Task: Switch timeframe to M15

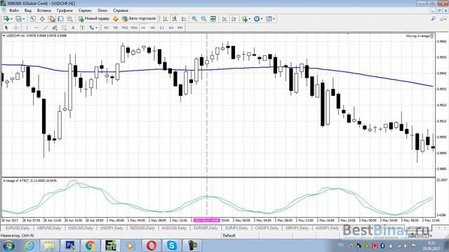Action: 125,28
